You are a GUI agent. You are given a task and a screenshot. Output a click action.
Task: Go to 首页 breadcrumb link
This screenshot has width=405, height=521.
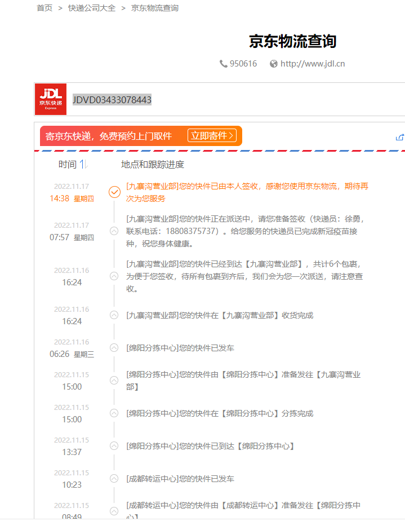[44, 8]
